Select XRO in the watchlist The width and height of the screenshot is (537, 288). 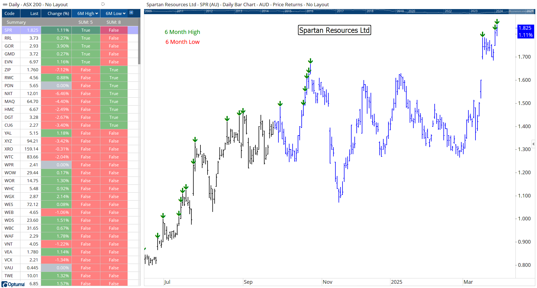(x=11, y=149)
